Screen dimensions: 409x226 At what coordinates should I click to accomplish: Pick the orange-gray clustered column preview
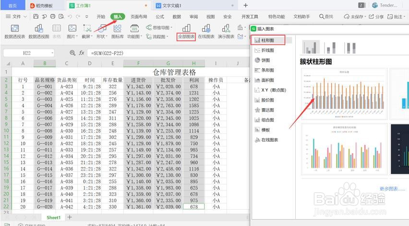[344, 94]
